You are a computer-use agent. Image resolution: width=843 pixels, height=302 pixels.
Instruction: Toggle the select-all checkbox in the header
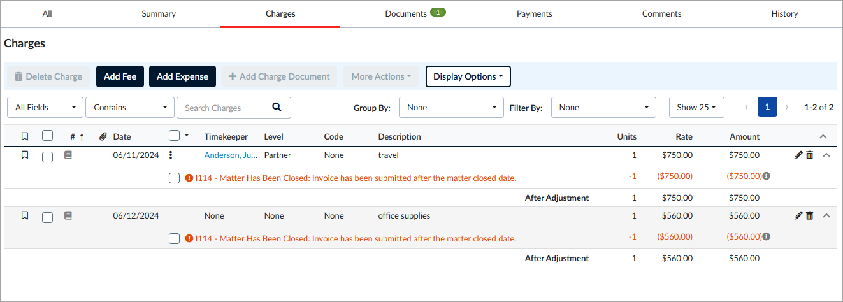[x=47, y=136]
